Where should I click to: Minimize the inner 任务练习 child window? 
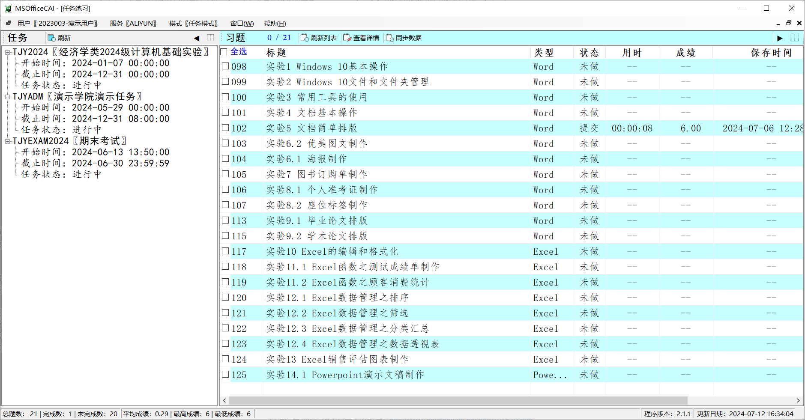778,24
